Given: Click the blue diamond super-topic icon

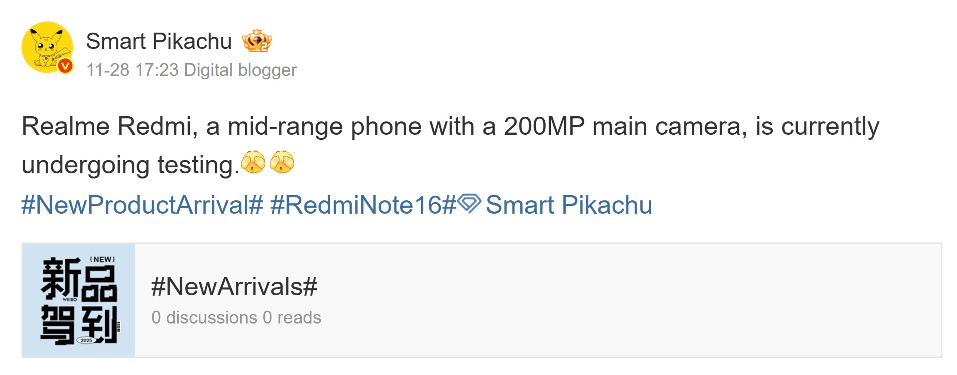Looking at the screenshot, I should click(469, 203).
